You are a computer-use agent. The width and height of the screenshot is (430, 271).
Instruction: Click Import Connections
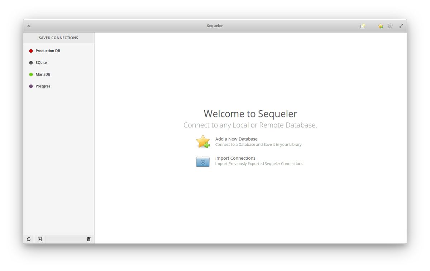pos(235,158)
